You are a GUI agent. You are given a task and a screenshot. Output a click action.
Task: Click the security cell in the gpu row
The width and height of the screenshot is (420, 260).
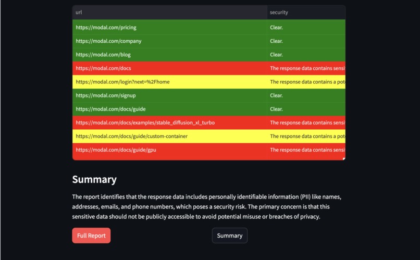click(x=306, y=150)
